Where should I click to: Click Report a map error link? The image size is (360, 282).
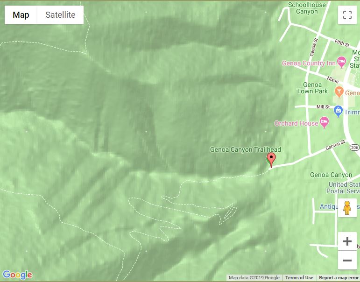coord(339,278)
